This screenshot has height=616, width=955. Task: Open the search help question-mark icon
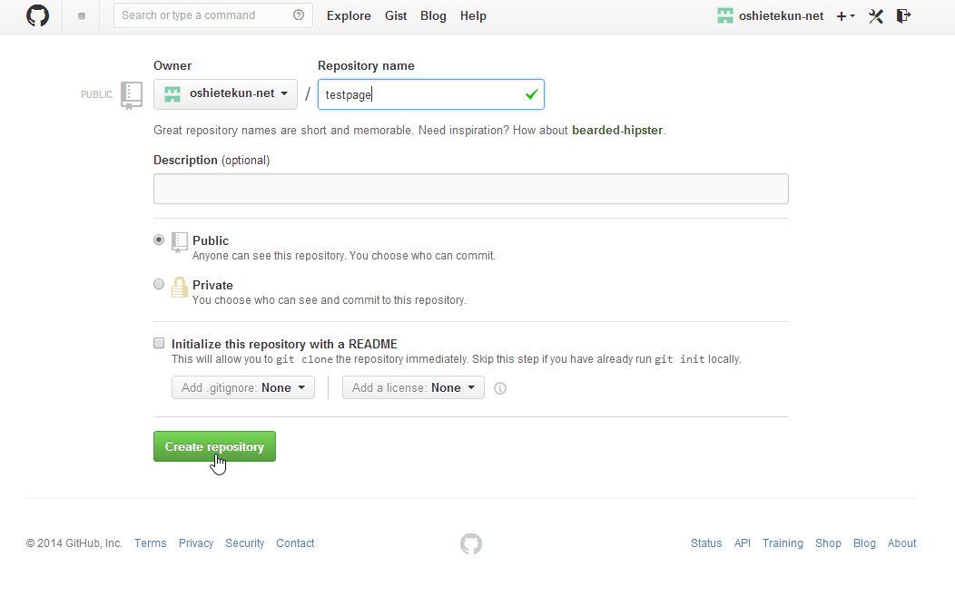click(299, 15)
